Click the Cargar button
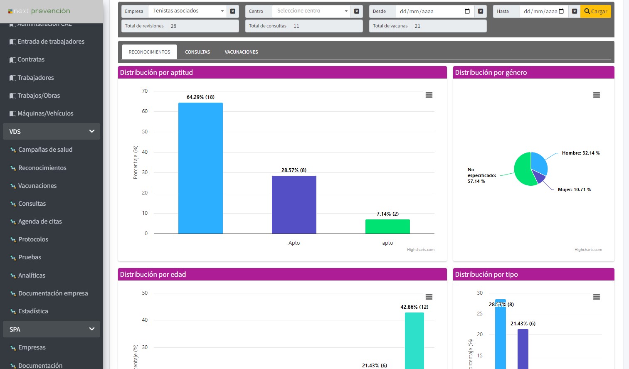This screenshot has width=629, height=369. [596, 11]
